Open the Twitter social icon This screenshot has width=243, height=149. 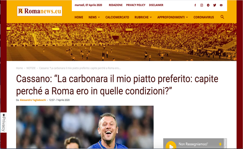[x=215, y=5]
